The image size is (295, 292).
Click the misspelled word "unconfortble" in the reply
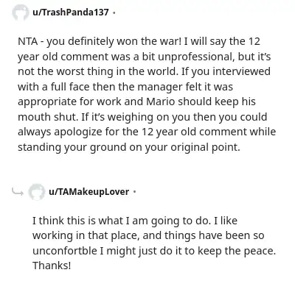(65, 251)
